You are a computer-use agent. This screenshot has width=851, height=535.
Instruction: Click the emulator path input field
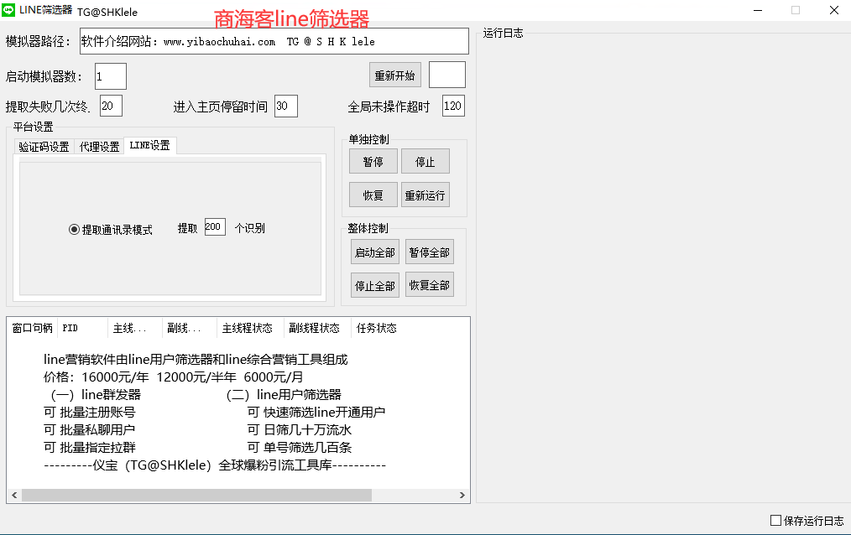[x=274, y=41]
